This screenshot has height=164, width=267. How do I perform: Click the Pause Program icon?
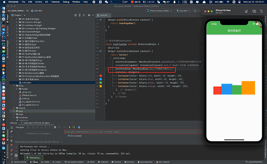coord(12,141)
